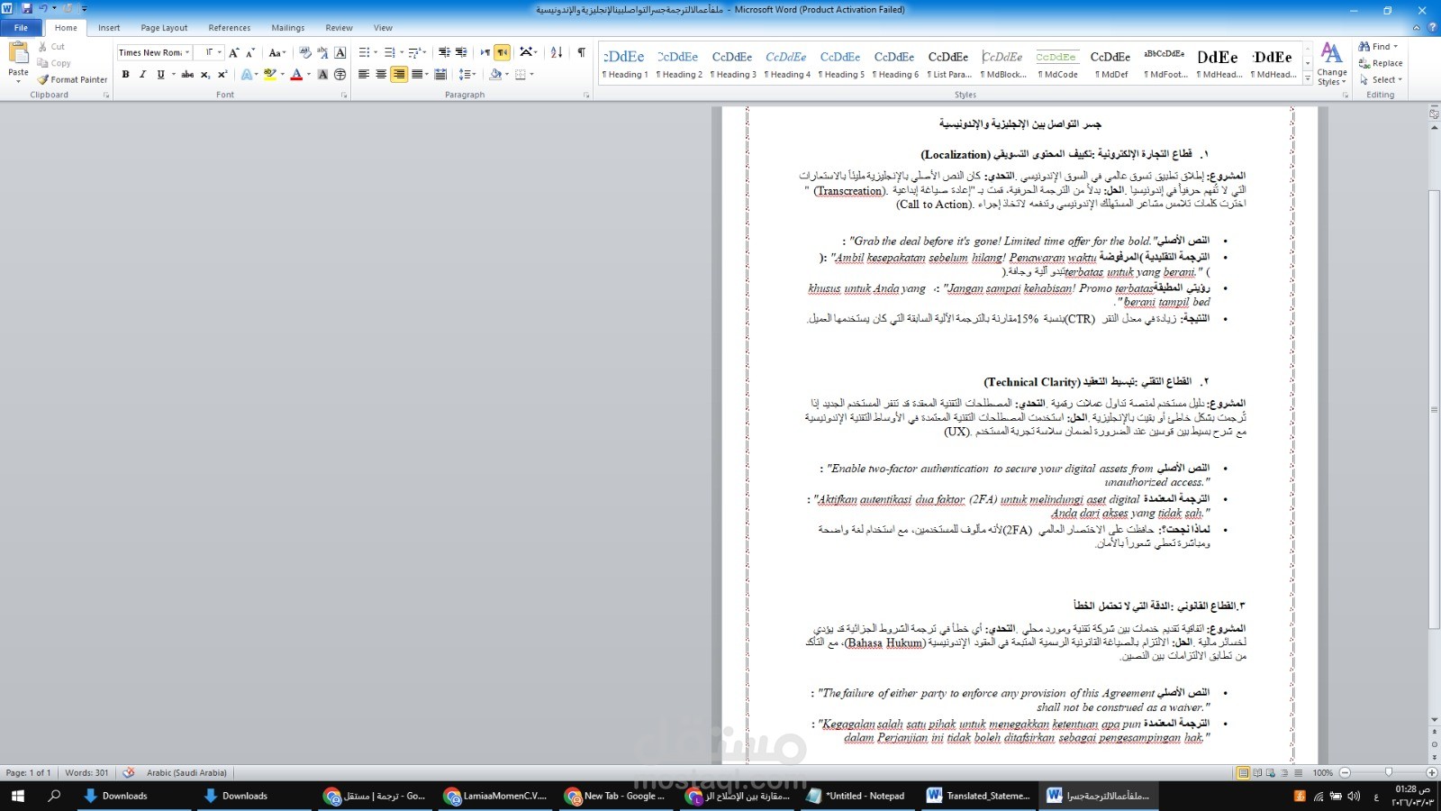
Task: Open the font name dropdown
Action: [x=187, y=52]
